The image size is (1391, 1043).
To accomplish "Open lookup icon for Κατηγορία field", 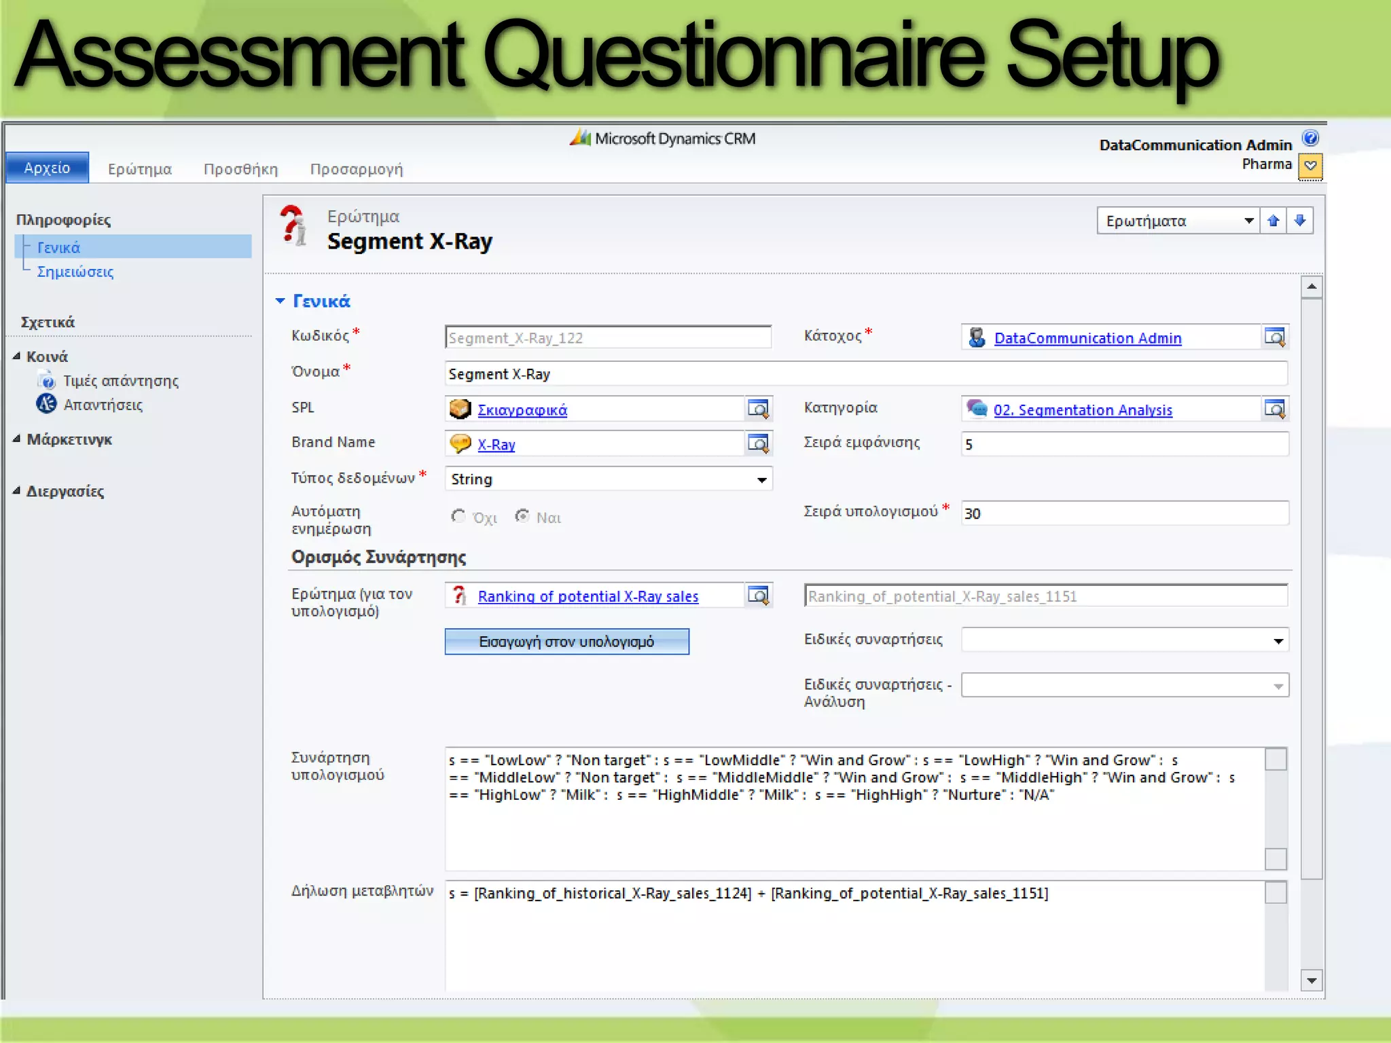I will [x=1275, y=409].
